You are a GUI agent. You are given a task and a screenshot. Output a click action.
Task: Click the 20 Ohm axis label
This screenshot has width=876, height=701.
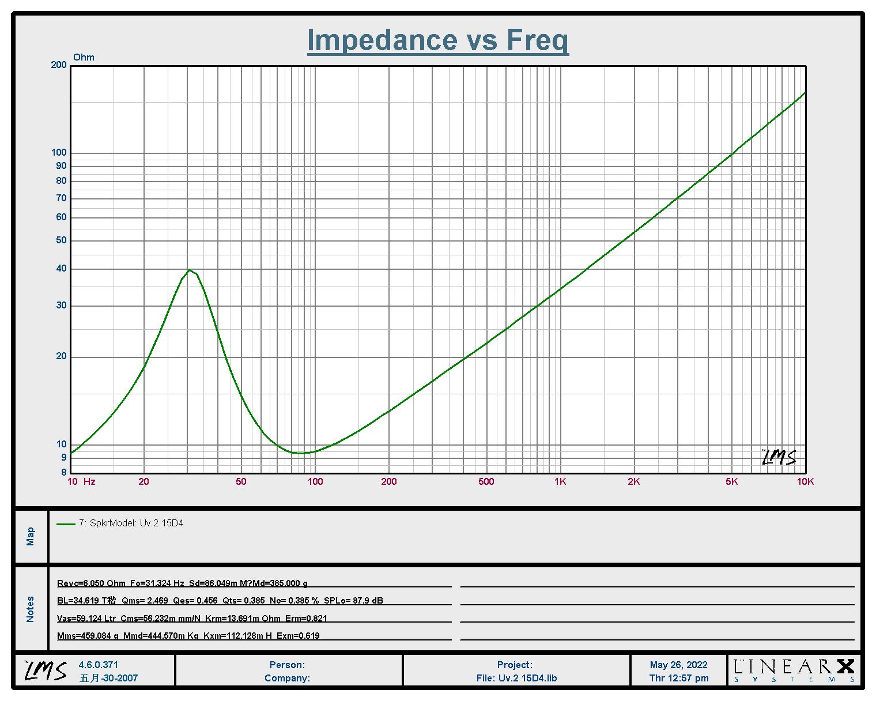pos(61,356)
